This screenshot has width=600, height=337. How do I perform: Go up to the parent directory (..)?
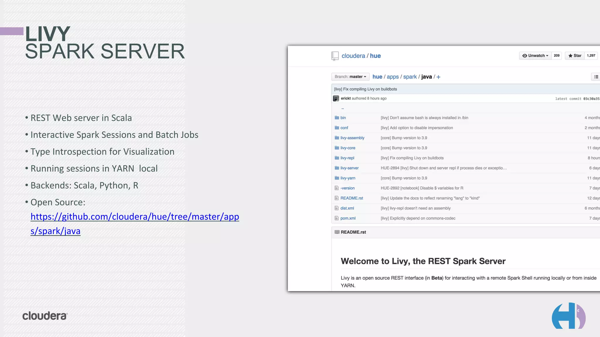pyautogui.click(x=342, y=108)
